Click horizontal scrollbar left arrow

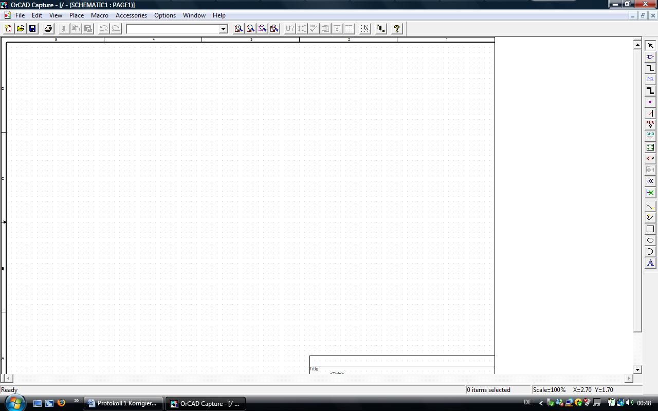click(x=7, y=378)
